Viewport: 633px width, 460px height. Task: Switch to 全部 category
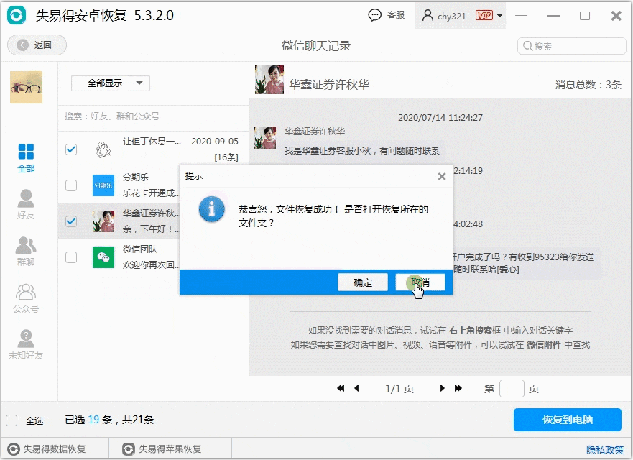(27, 158)
